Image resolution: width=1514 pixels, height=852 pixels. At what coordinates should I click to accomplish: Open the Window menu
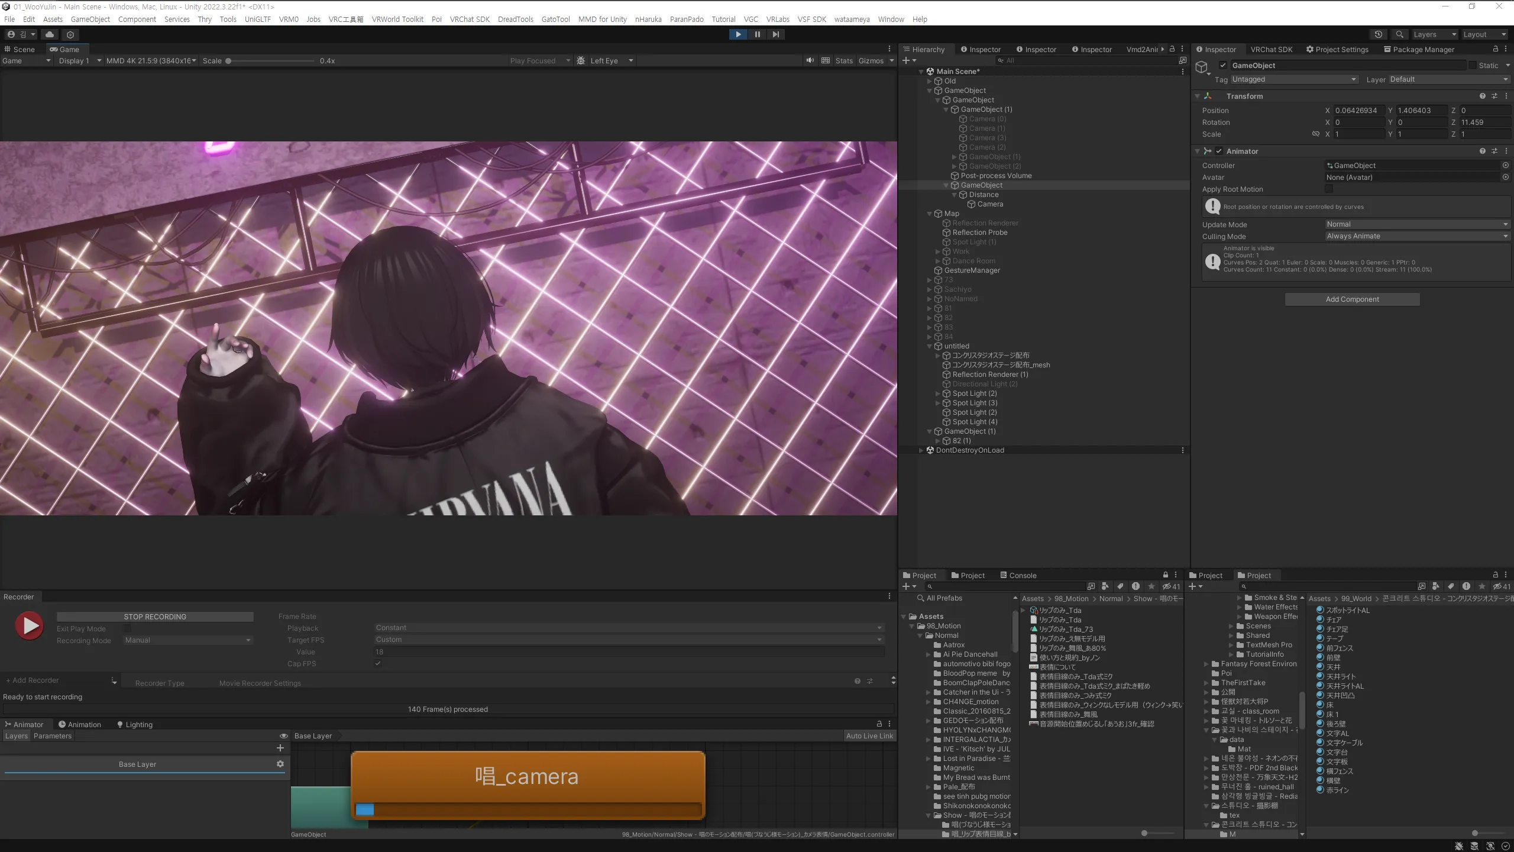[891, 19]
